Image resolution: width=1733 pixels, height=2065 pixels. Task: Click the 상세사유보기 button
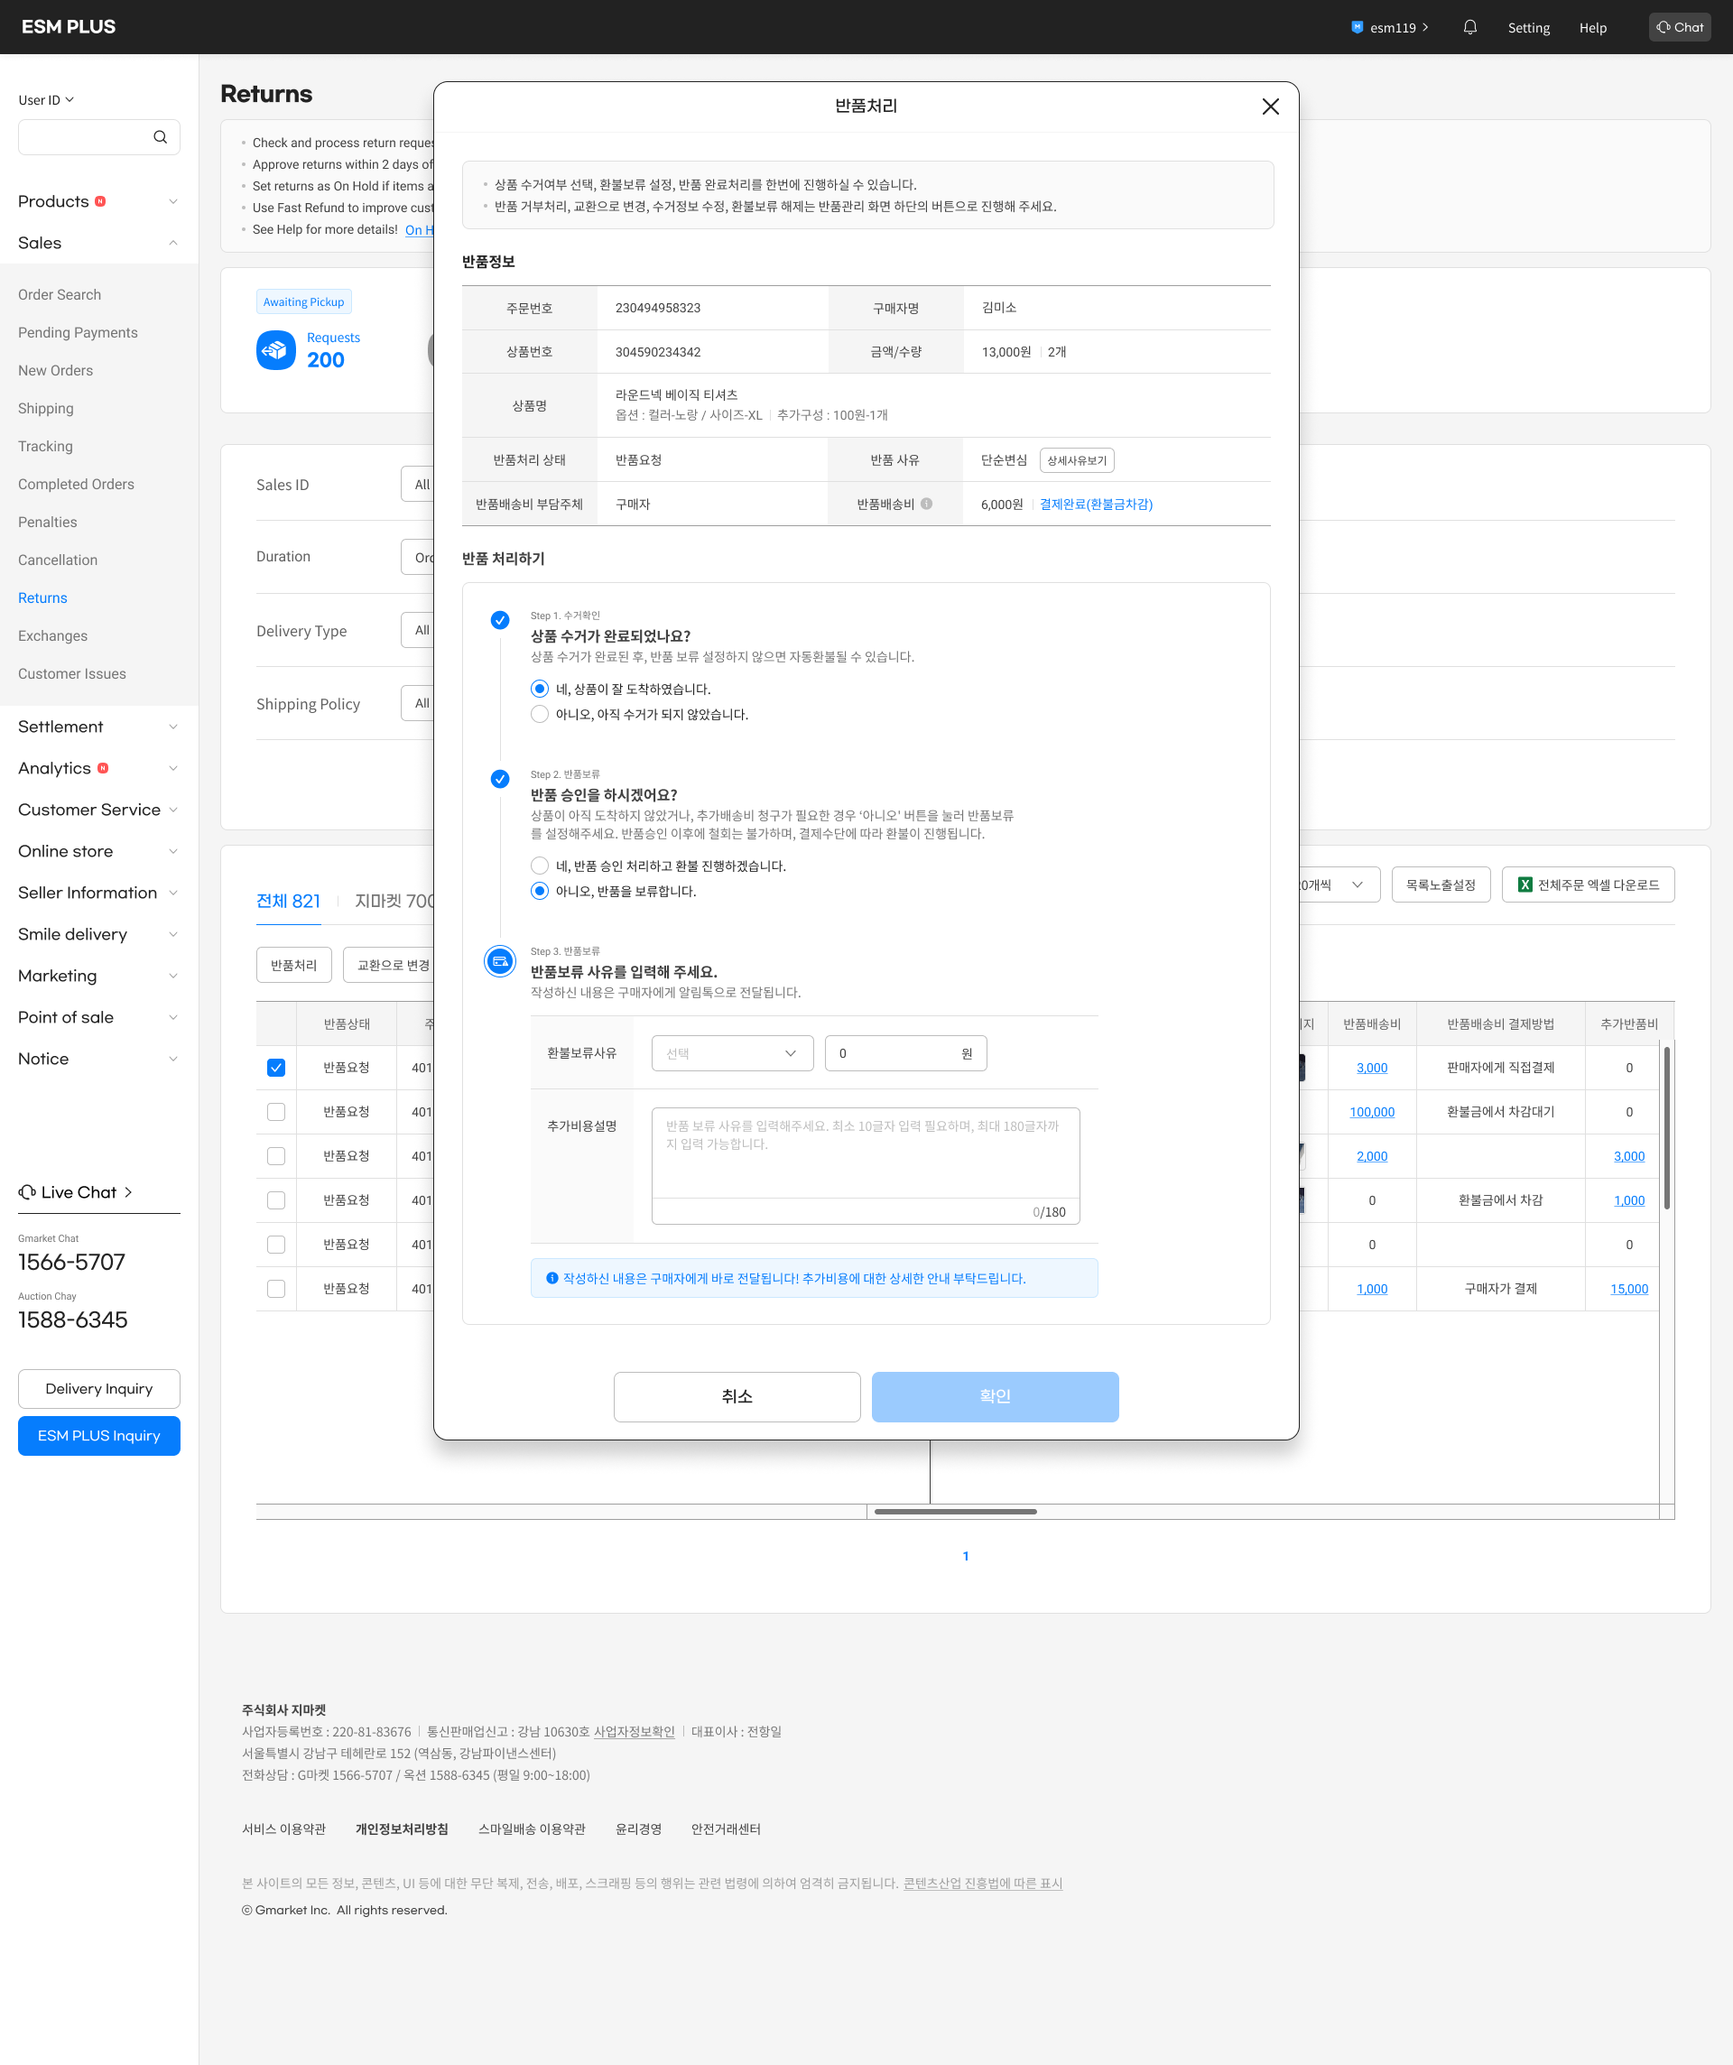coord(1076,461)
